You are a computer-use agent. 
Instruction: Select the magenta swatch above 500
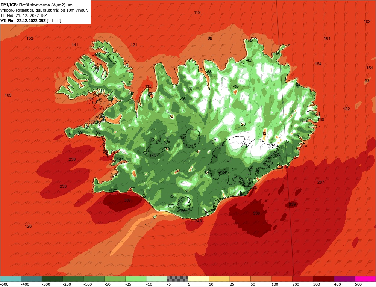coord(365,279)
